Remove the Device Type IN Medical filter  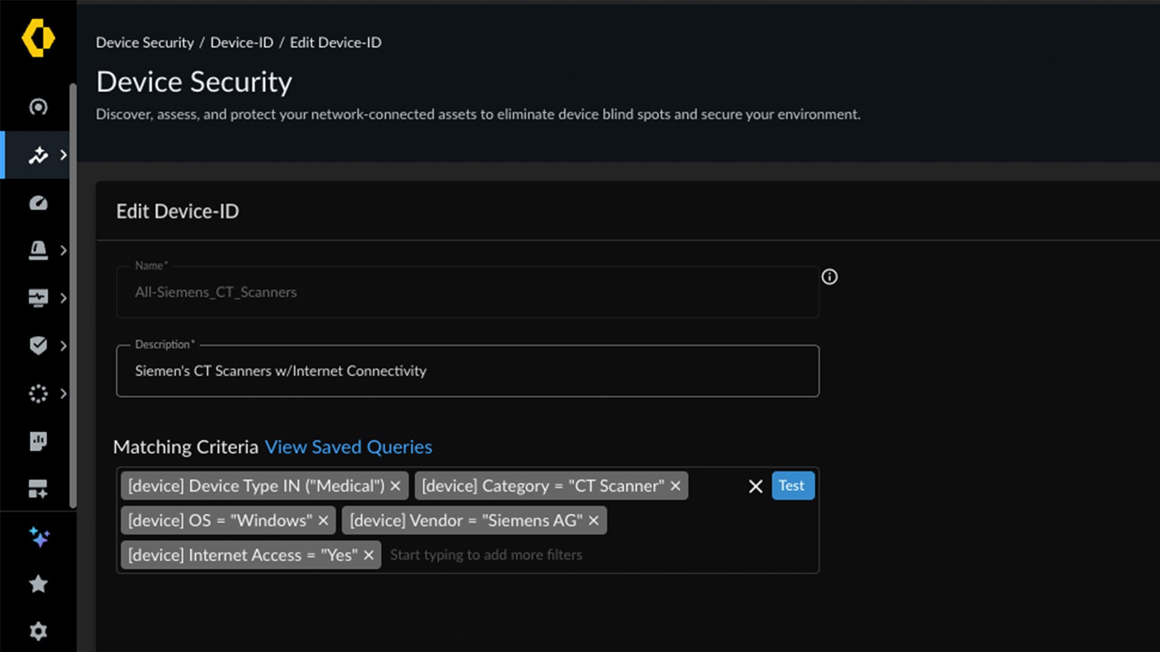pos(396,486)
